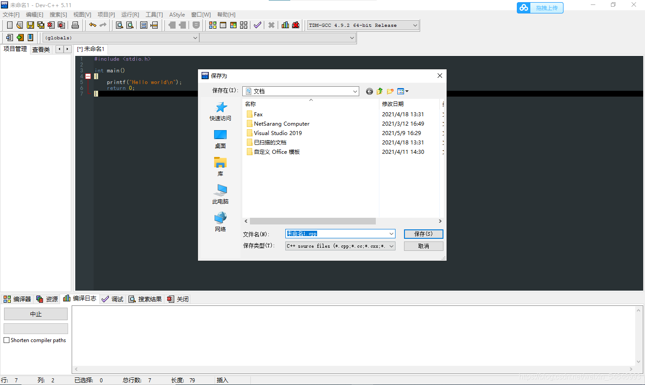Click the 保存(S) button

coord(423,234)
